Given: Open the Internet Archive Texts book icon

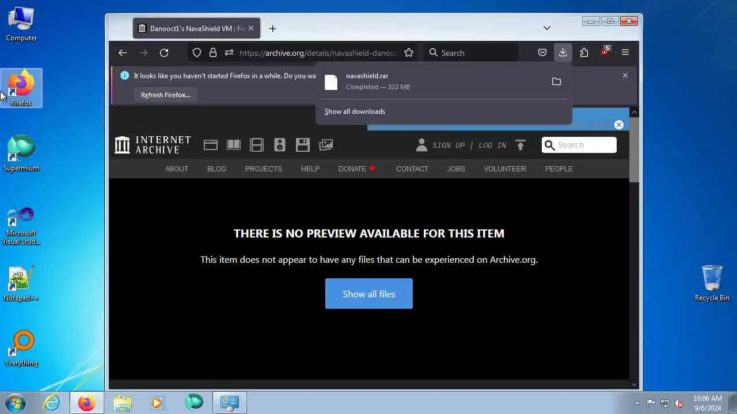Looking at the screenshot, I should pos(234,145).
